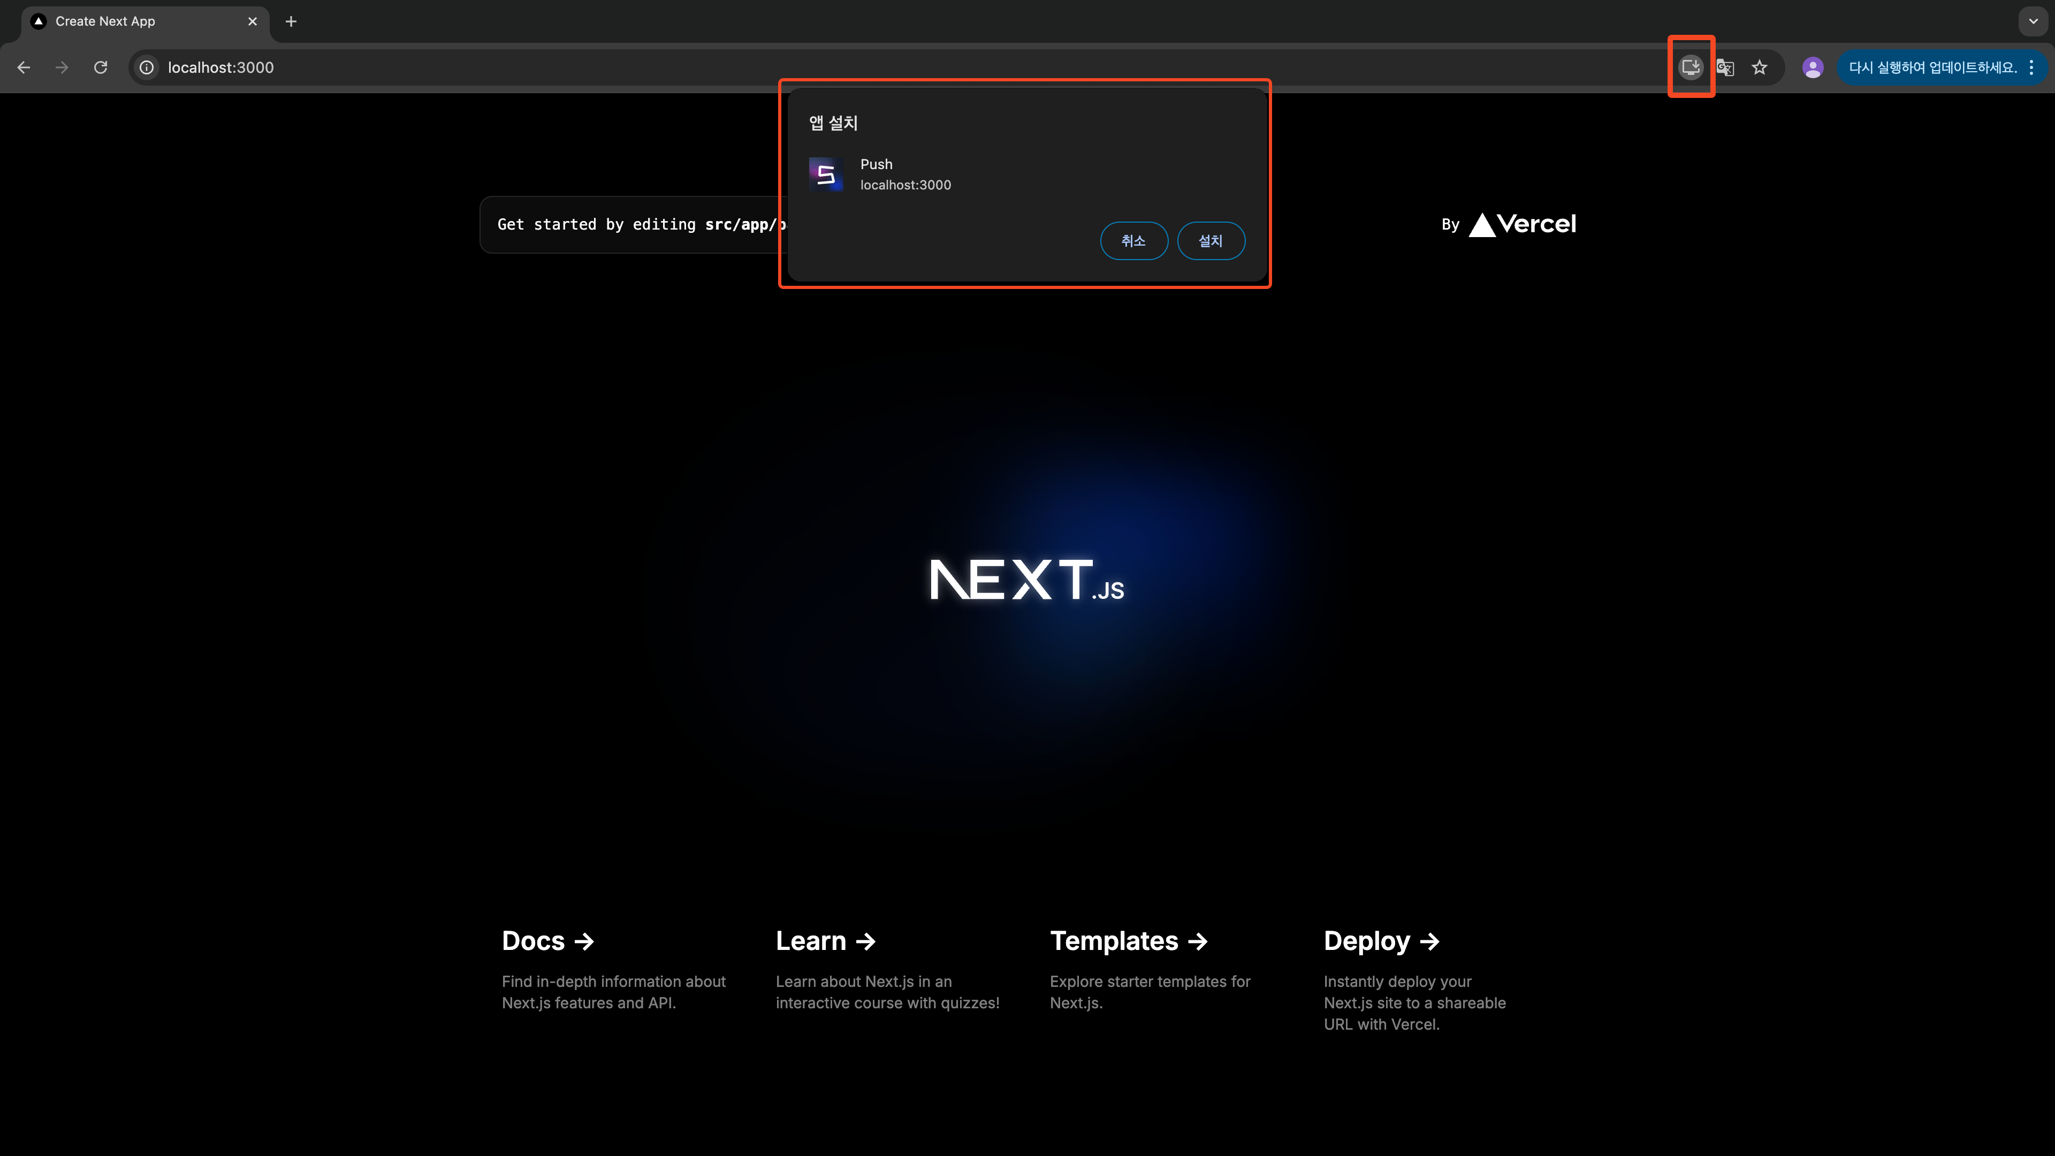This screenshot has height=1156, width=2055.
Task: Close the Create Next App tab
Action: coord(253,21)
